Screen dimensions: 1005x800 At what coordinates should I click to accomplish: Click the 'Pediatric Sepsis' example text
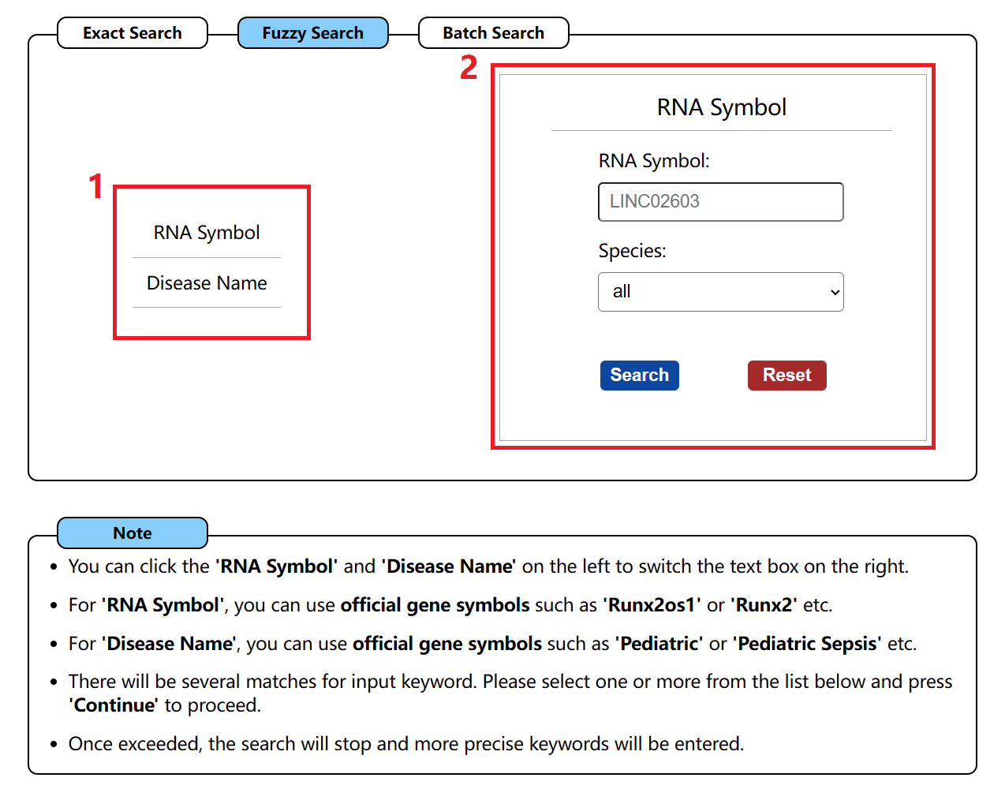click(807, 644)
